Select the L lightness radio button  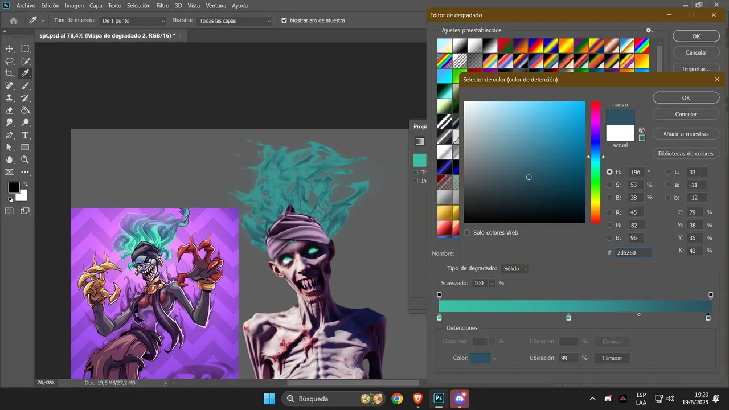tap(669, 171)
